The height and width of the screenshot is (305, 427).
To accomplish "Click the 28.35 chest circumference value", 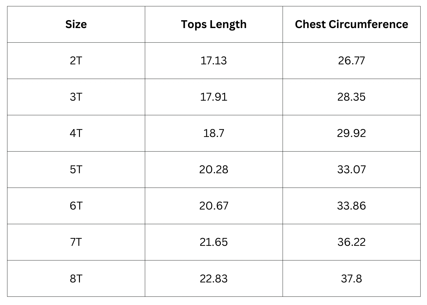I will 351,97.
